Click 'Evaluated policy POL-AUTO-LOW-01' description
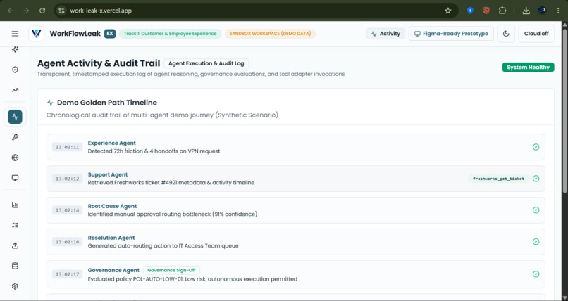Viewport: 568px width, 301px height. coord(192,279)
